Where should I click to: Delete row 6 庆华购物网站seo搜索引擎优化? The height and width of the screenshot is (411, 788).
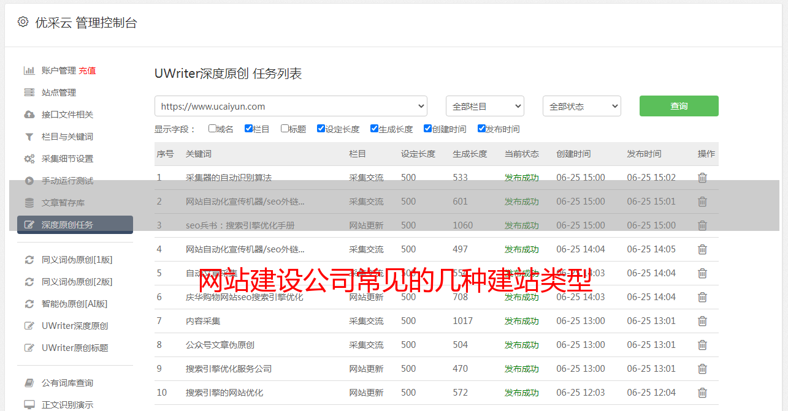702,297
